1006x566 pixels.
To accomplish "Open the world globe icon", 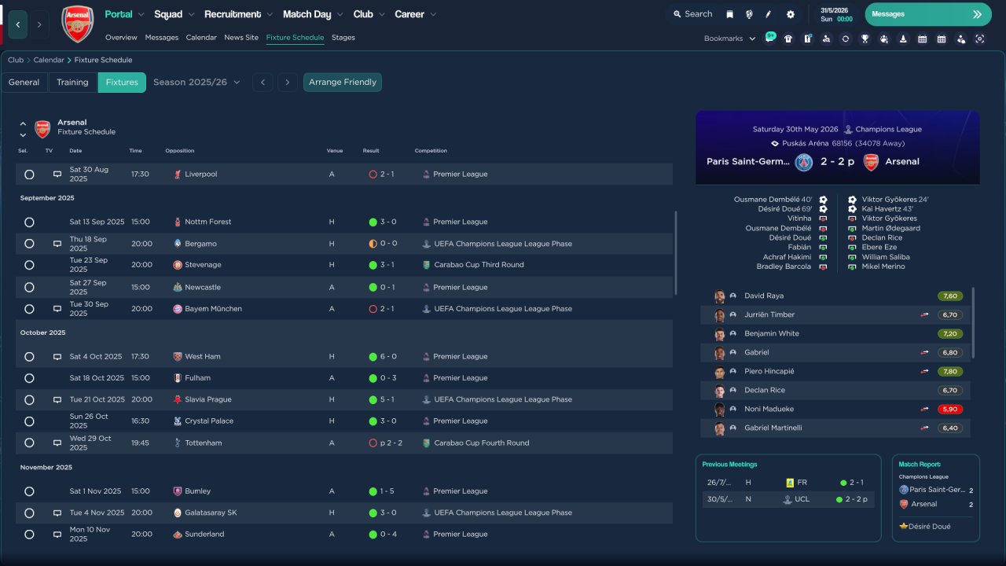I will point(749,14).
